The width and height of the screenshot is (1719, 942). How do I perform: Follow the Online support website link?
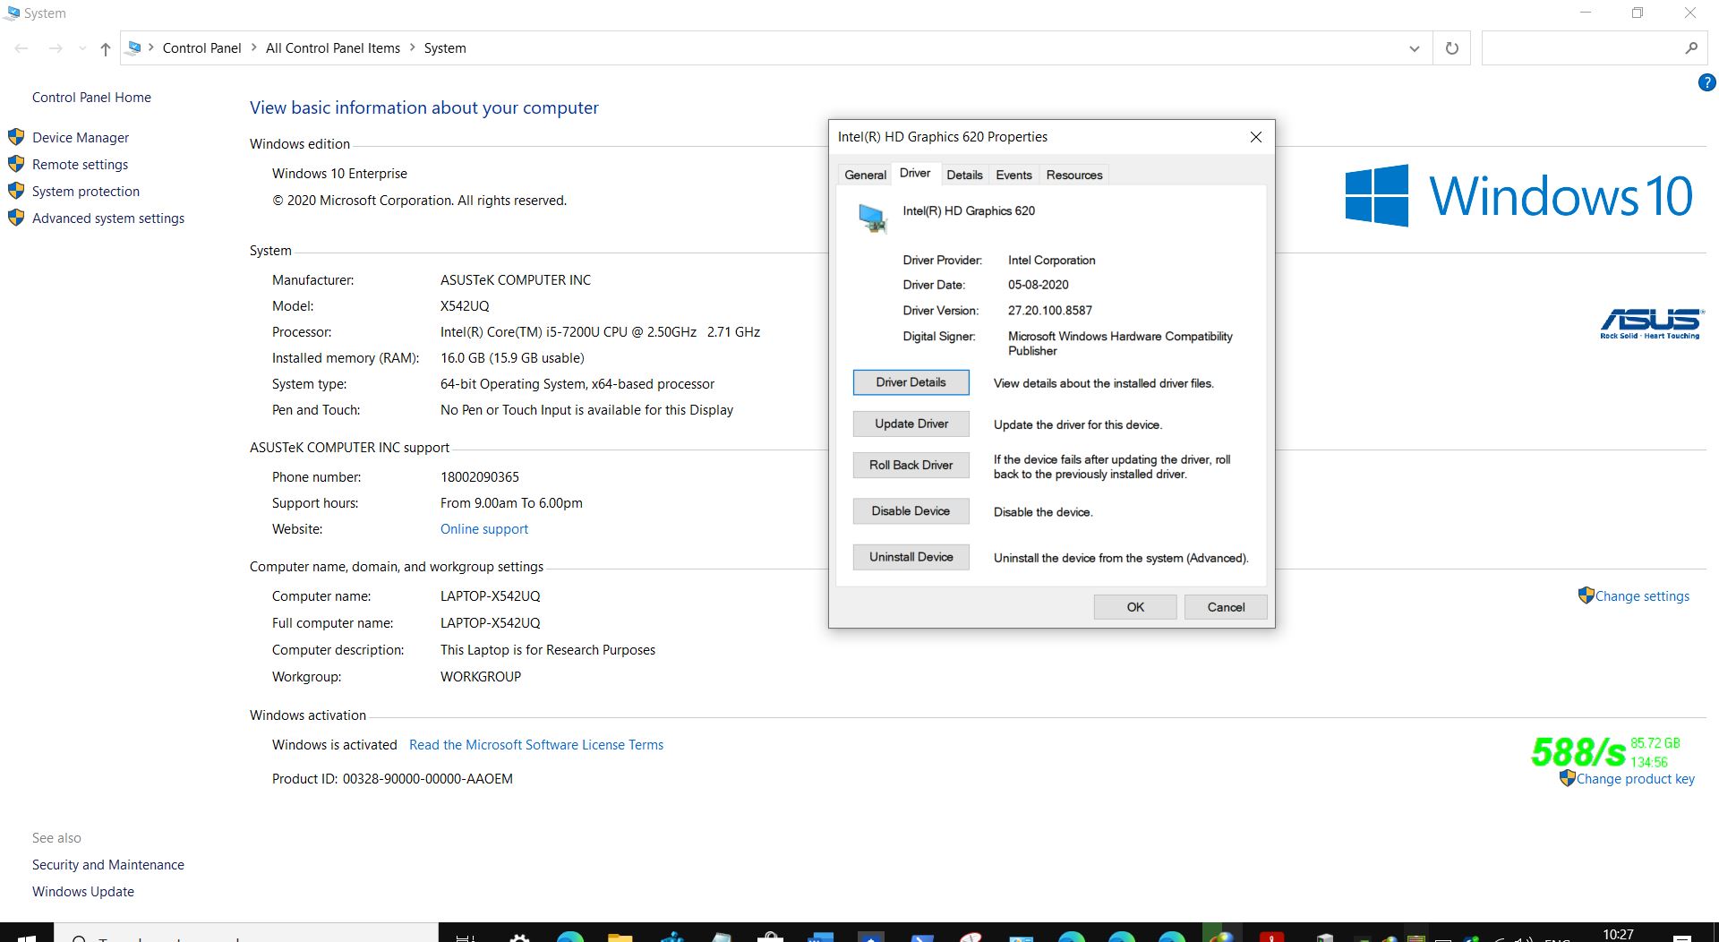484,529
